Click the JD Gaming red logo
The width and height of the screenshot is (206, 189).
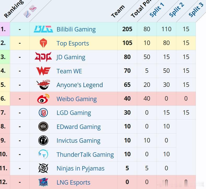point(43,57)
